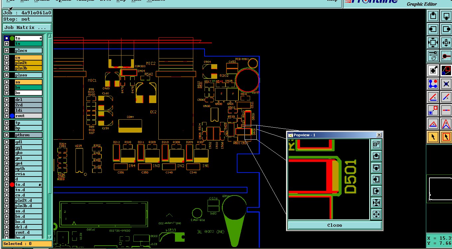
Task: Click the scroll-up arrow of the layer list
Action: [x=50, y=36]
